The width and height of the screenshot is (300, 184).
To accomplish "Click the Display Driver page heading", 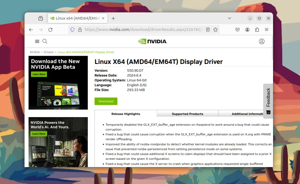I will [158, 62].
